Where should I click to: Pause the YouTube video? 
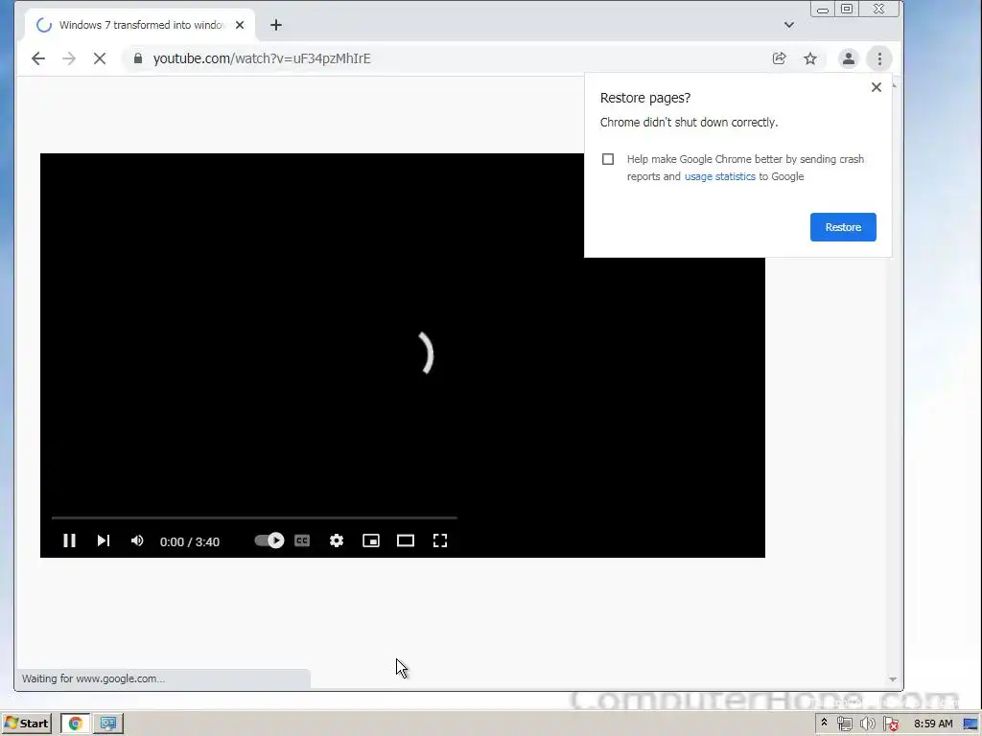[x=69, y=540]
